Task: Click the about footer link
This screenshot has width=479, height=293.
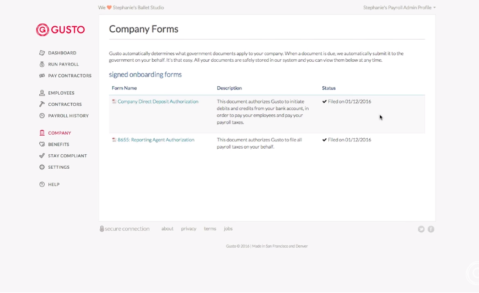Action: coord(167,229)
